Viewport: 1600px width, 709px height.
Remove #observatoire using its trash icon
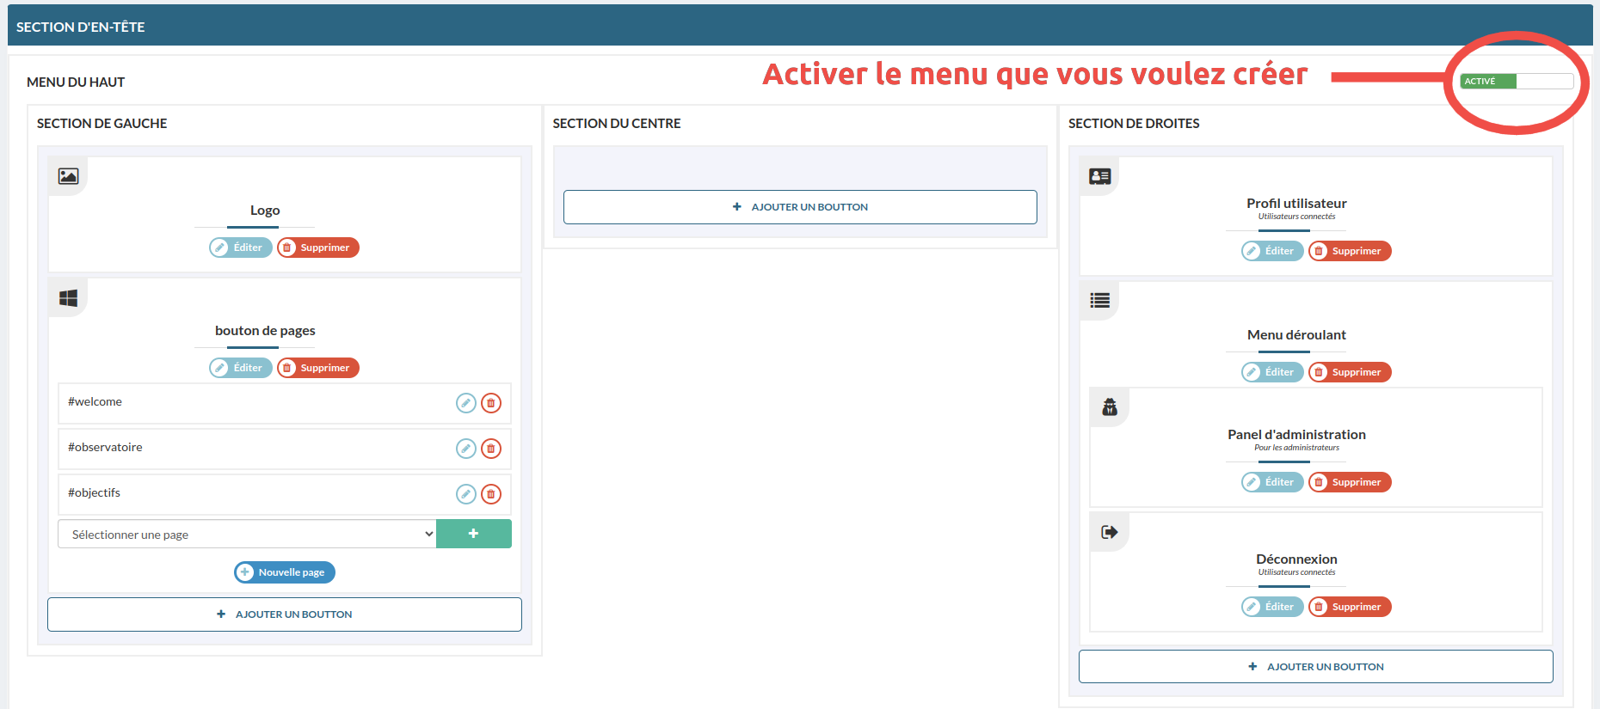491,449
